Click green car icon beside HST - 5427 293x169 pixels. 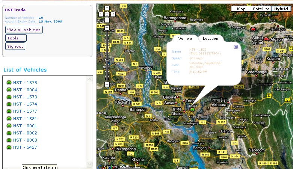tap(9, 147)
